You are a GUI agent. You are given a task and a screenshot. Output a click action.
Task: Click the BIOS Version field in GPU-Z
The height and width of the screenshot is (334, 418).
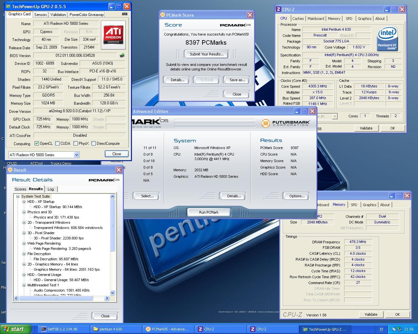point(75,55)
